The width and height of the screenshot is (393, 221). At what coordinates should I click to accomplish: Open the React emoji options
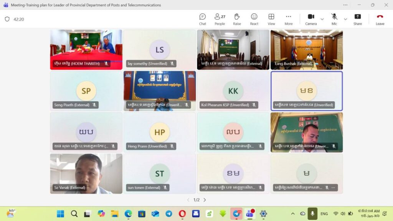[254, 19]
